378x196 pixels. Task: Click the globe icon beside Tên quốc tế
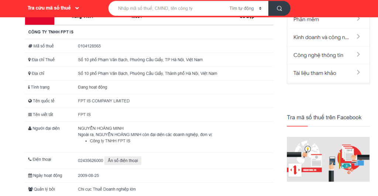click(x=30, y=101)
